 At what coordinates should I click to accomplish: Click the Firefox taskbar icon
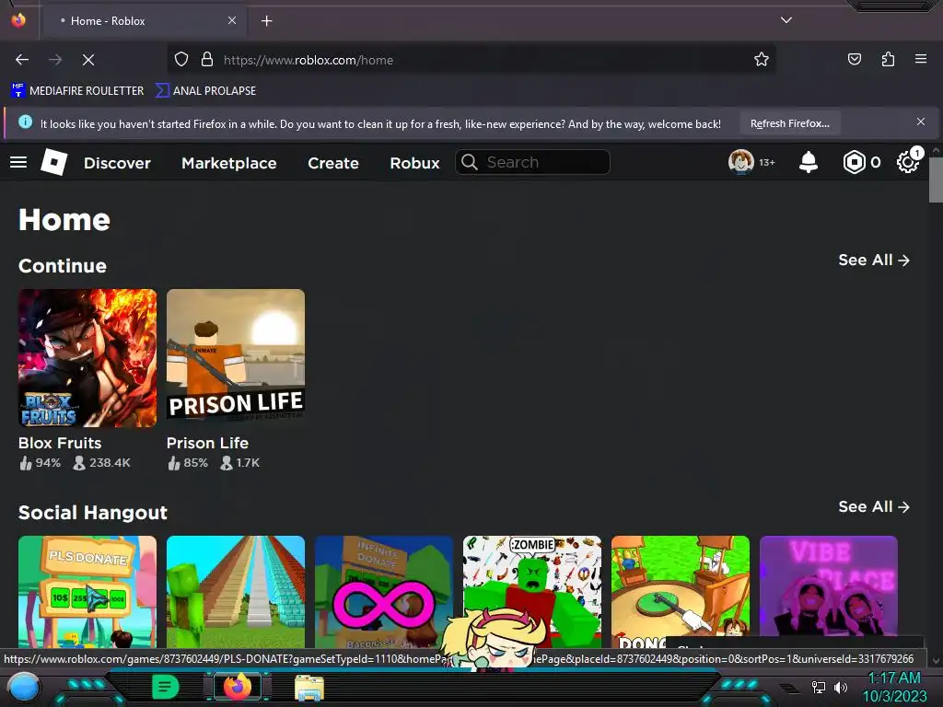tap(238, 687)
